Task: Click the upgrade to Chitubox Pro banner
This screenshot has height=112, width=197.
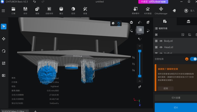Action: click(153, 2)
